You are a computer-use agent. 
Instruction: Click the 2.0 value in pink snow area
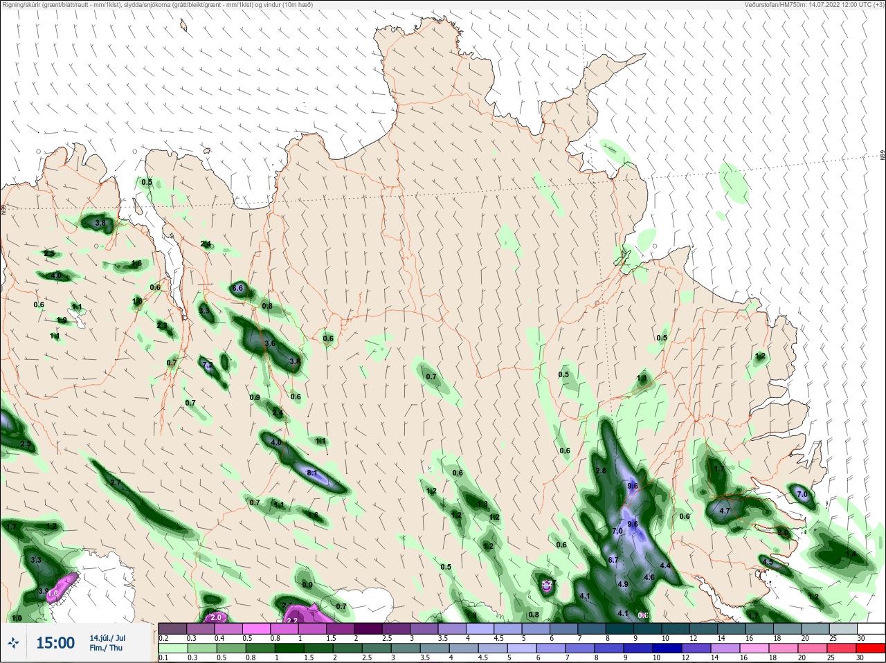pyautogui.click(x=216, y=617)
